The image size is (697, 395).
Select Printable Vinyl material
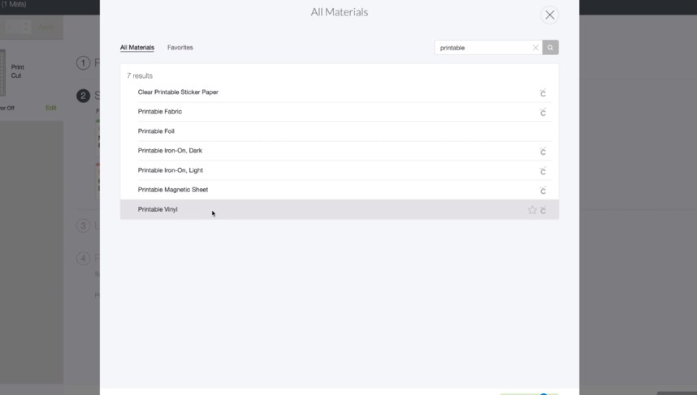point(340,209)
